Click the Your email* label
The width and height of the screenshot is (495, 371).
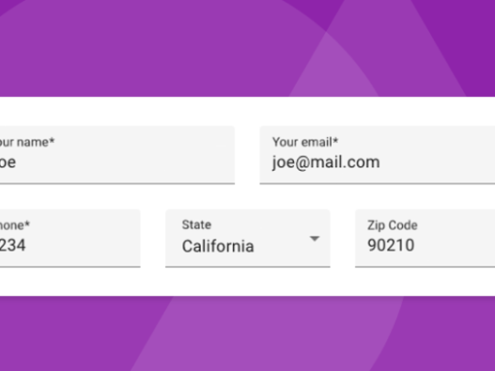point(305,142)
